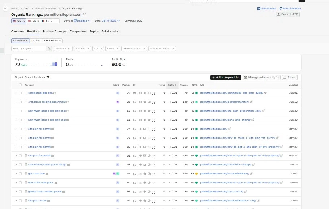Click the transactional T badge in get a site plan row
The width and height of the screenshot is (329, 209).
118,174
